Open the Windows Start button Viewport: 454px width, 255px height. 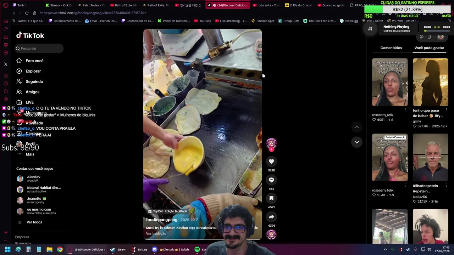click(x=7, y=250)
